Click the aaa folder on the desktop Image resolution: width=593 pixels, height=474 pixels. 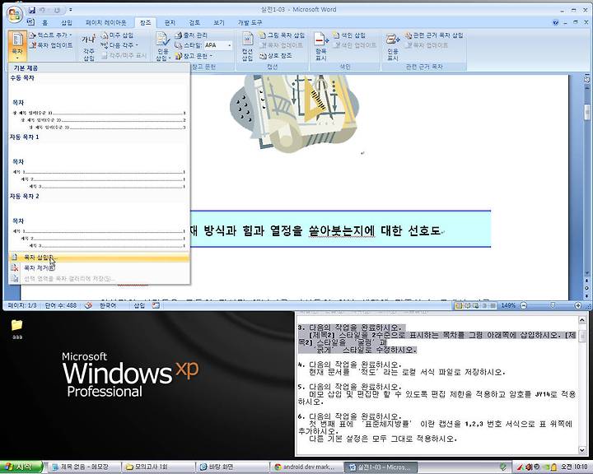coord(16,329)
